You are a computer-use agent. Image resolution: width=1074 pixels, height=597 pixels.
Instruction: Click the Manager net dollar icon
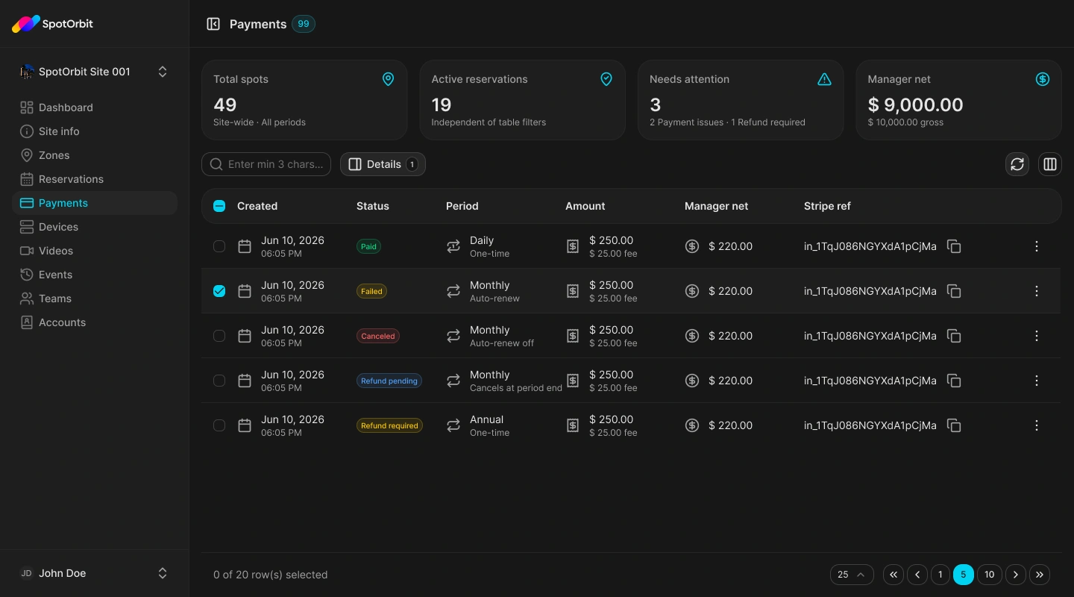pyautogui.click(x=1043, y=79)
